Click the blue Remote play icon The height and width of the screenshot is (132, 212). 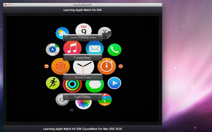[x=114, y=83]
